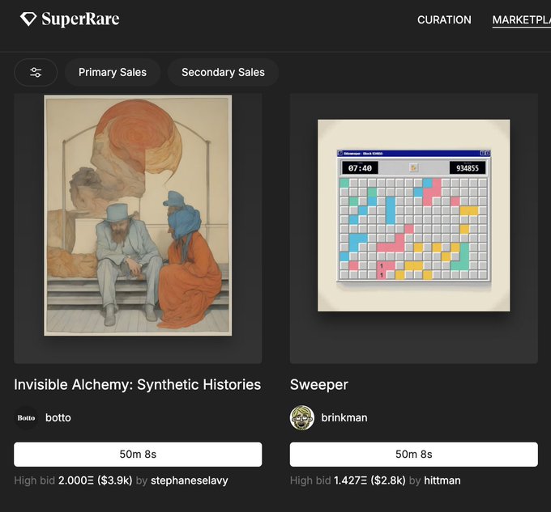
Task: Click the SuperRare wordmark text
Action: point(80,19)
